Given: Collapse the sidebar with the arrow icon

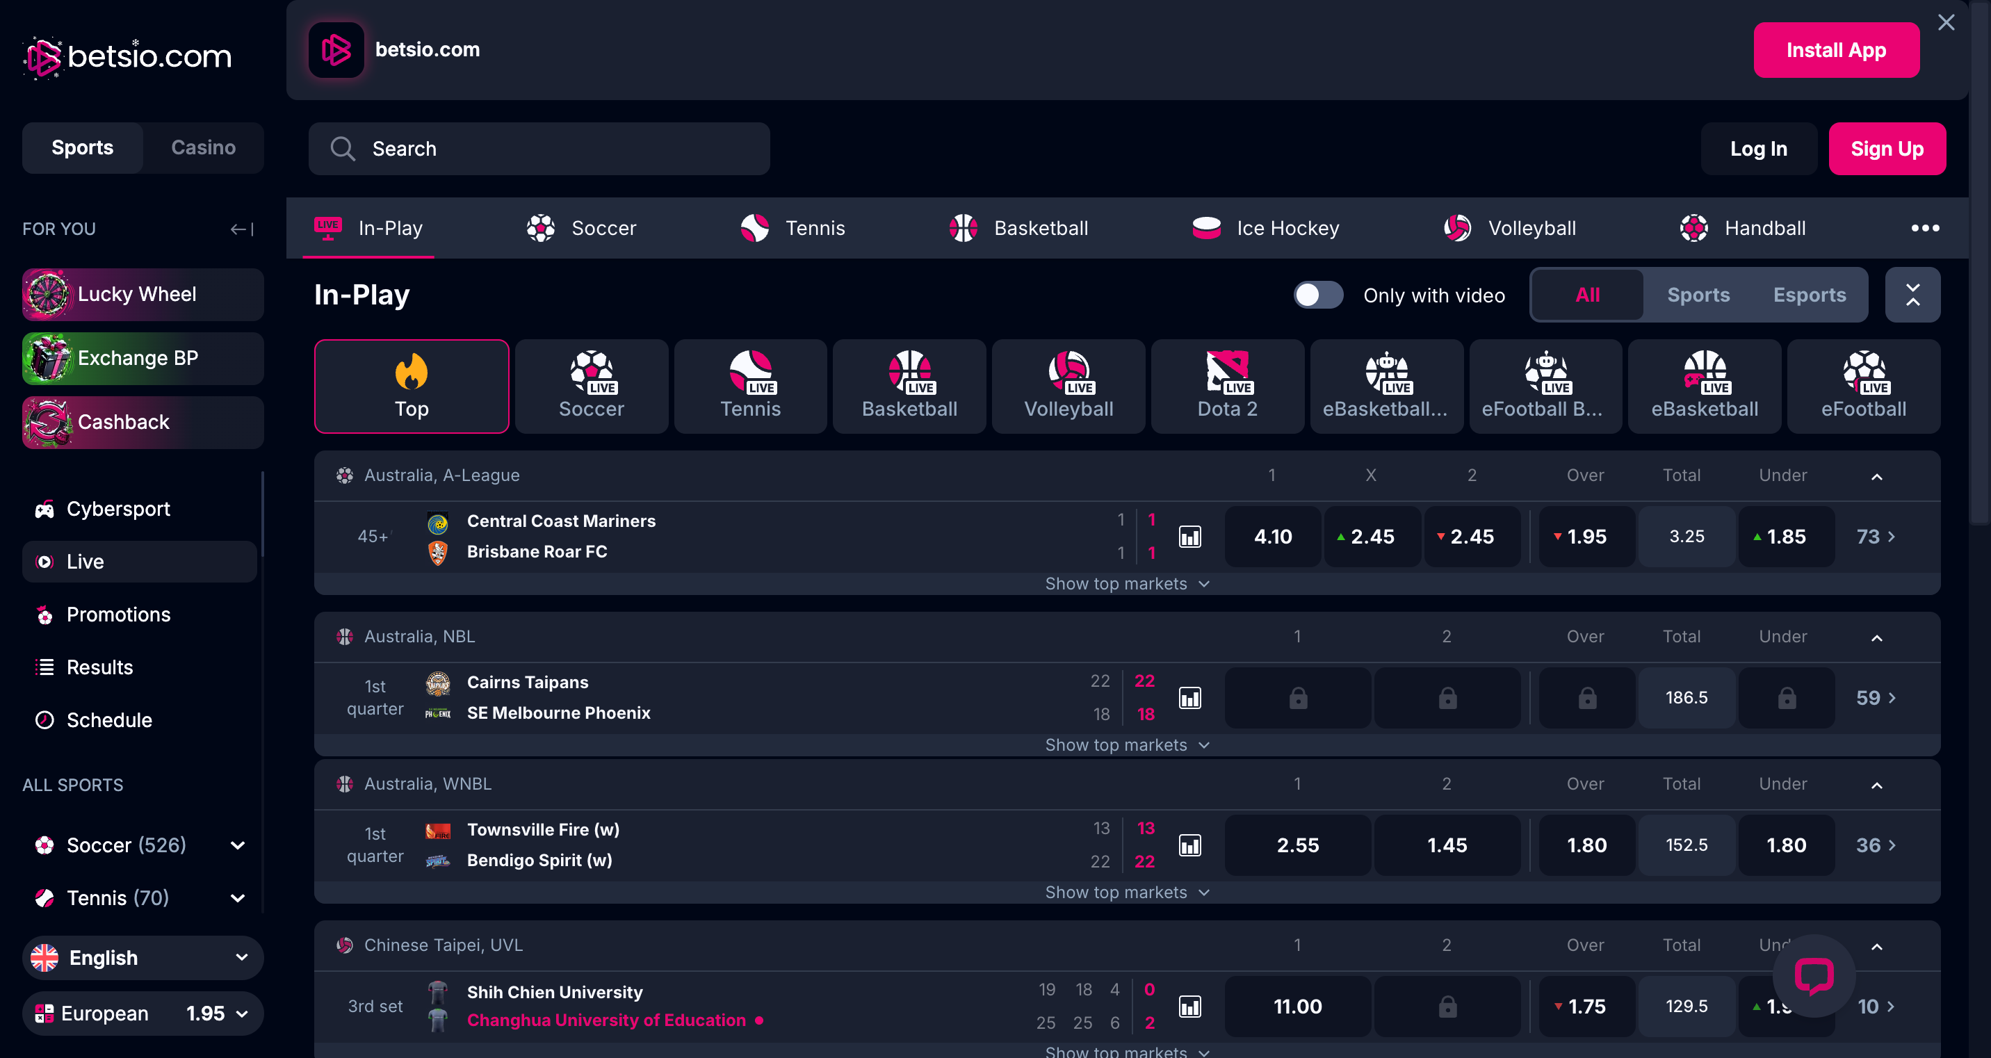Looking at the screenshot, I should [x=242, y=229].
